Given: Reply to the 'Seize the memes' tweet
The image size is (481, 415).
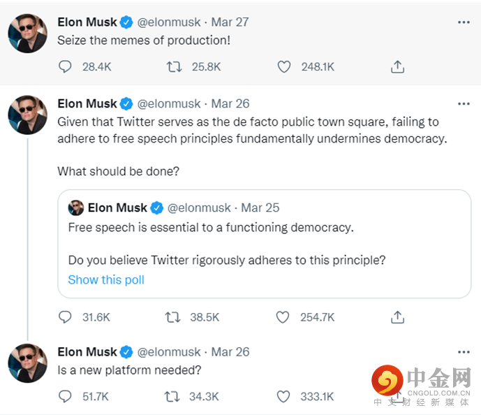Looking at the screenshot, I should 66,67.
